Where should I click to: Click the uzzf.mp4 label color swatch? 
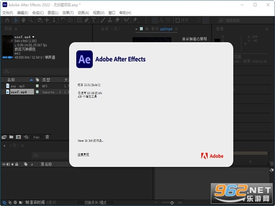pos(37,92)
